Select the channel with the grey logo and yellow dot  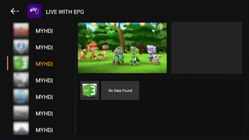[x=21, y=113]
